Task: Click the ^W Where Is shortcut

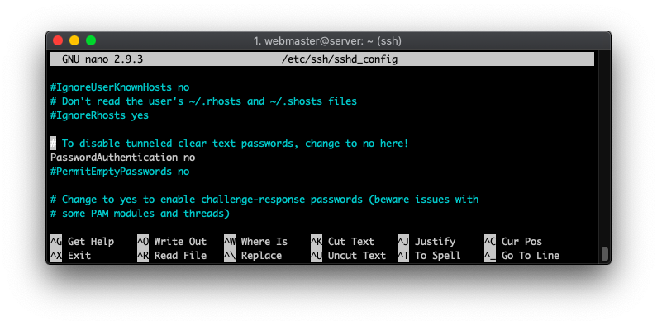Action: tap(255, 242)
